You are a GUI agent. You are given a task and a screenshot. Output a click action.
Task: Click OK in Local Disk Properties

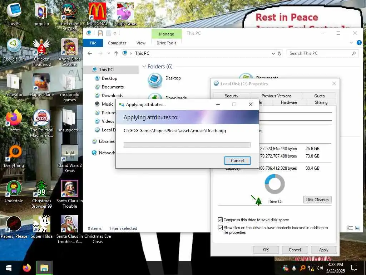pos(266,250)
